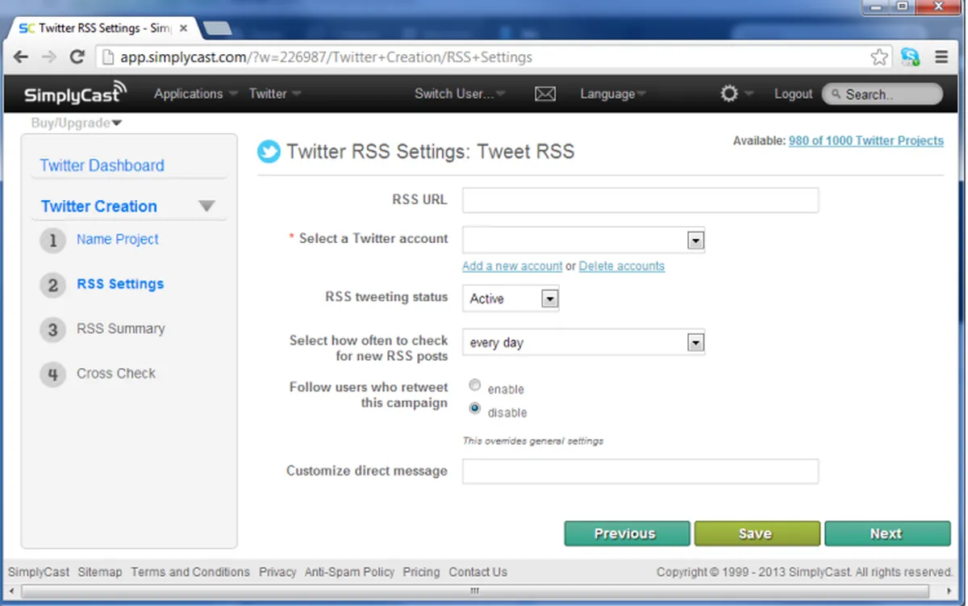This screenshot has height=606, width=968.
Task: Collapse the Twitter Creation section arrow
Action: tap(207, 207)
